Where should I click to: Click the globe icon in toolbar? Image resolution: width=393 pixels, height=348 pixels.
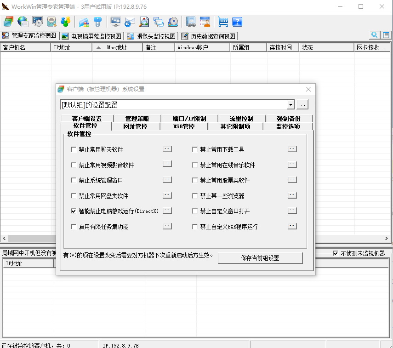tap(23, 22)
